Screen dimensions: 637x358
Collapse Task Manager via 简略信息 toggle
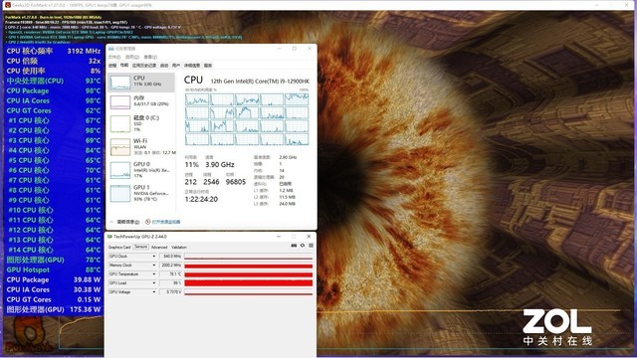coord(124,222)
